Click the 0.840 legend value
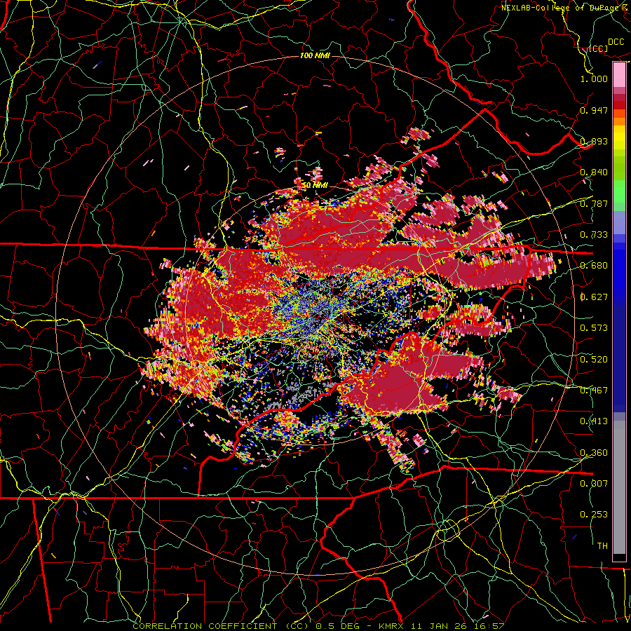 pos(594,172)
